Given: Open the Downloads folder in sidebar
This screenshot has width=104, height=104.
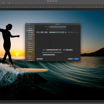Looking at the screenshot, I should (30, 32).
